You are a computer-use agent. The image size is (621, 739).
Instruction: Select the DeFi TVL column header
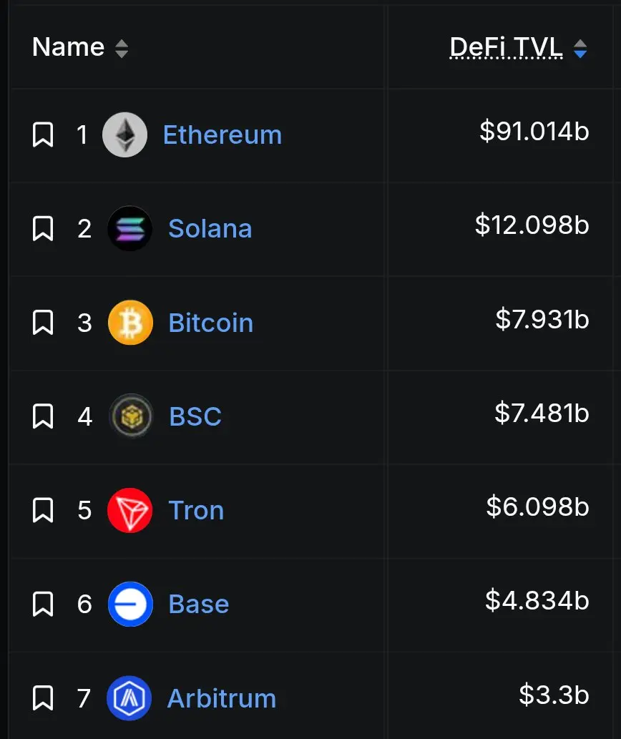point(506,47)
